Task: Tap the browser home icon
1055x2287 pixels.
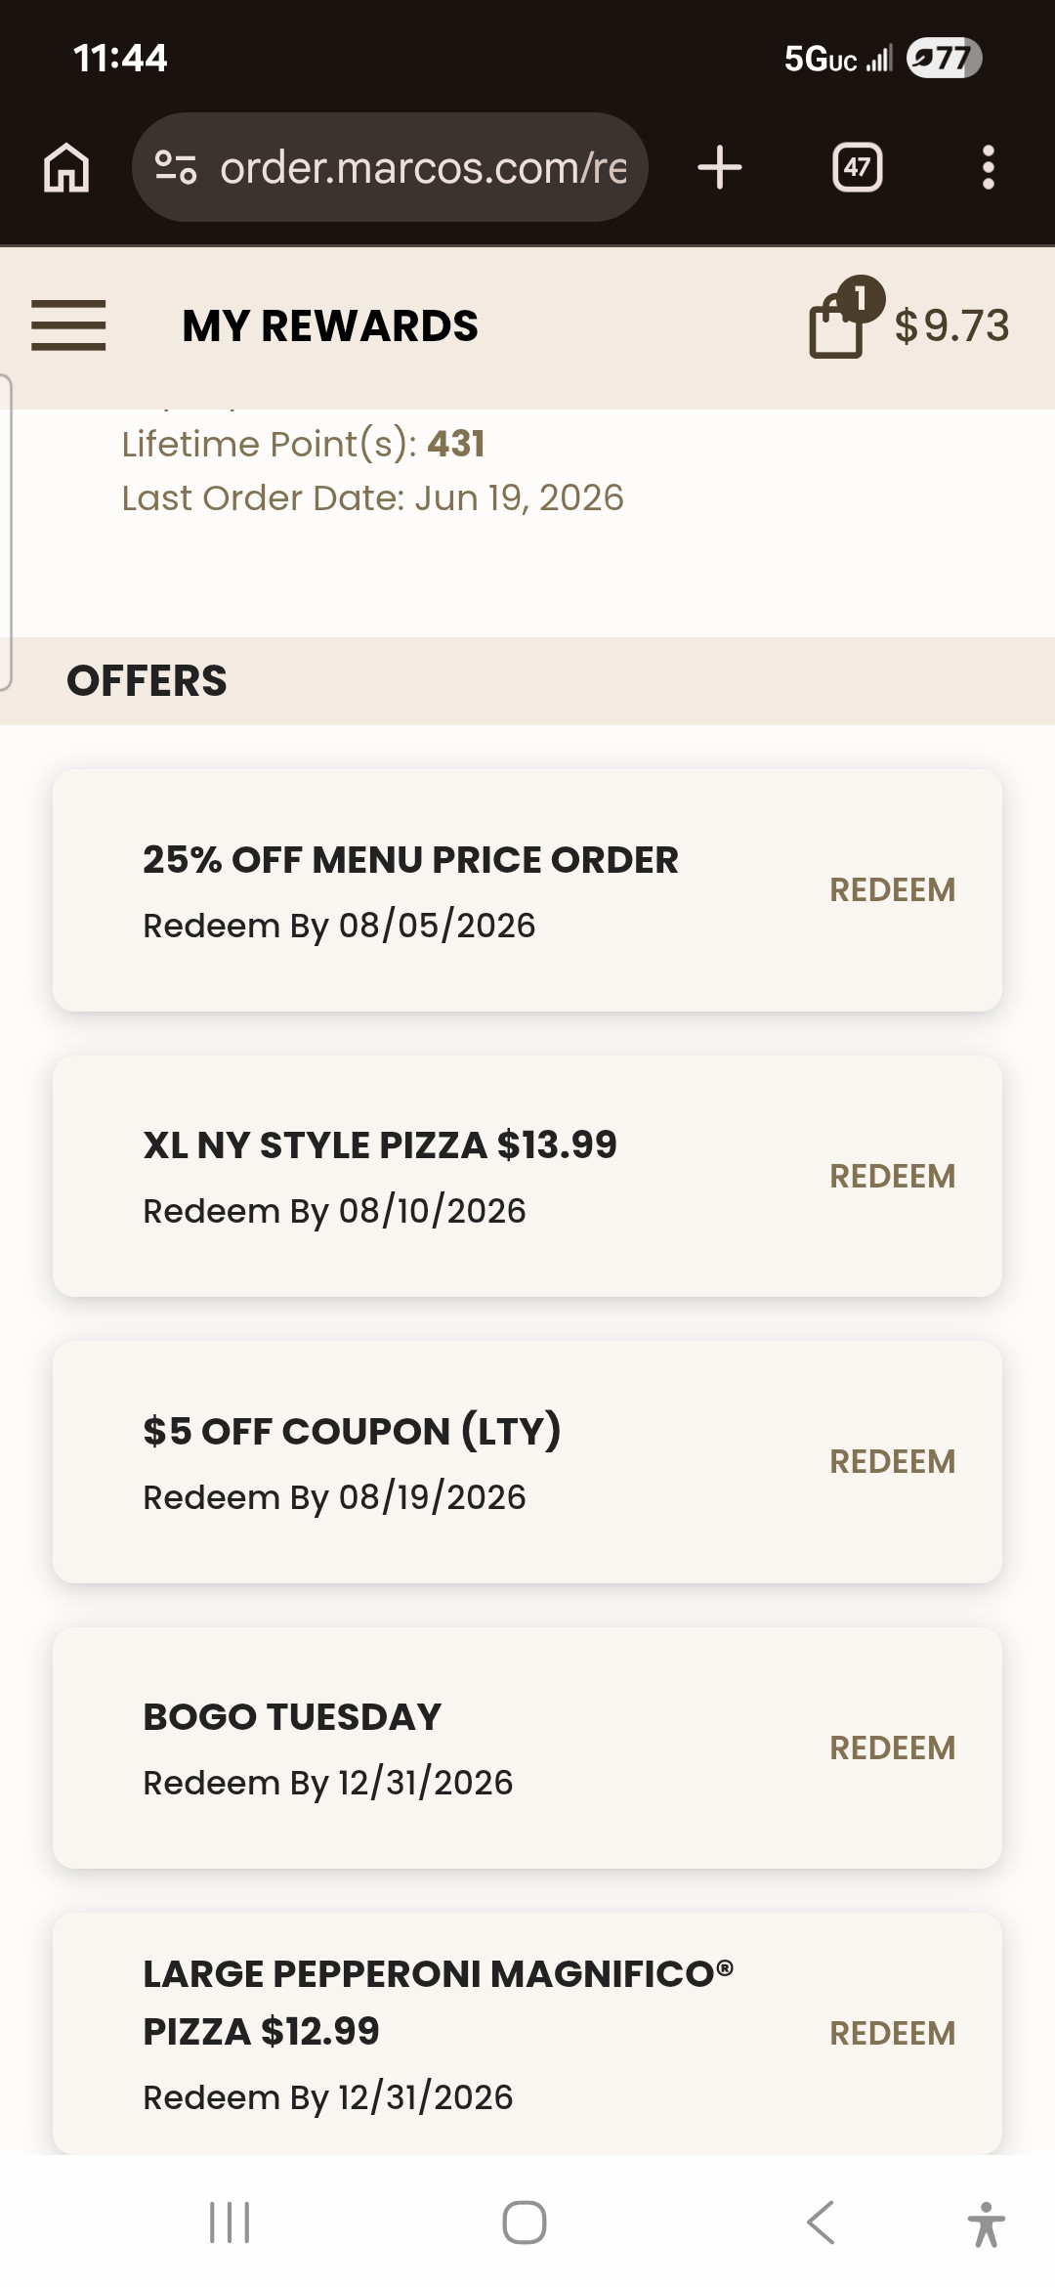Action: [66, 167]
